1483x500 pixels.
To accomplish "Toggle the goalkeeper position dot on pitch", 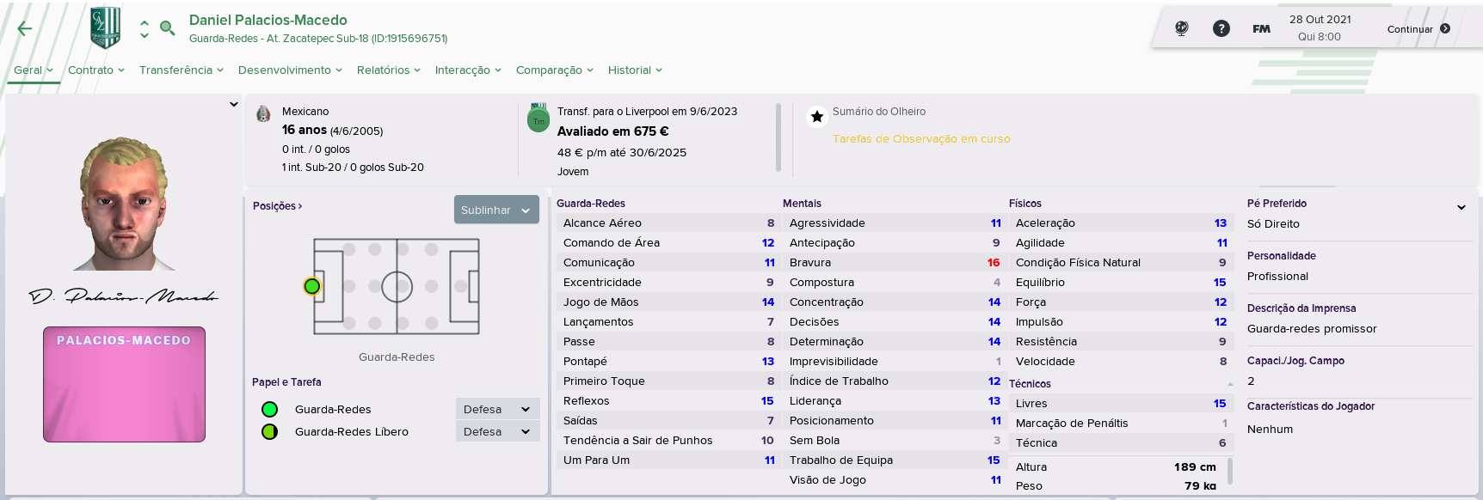I will 312,286.
